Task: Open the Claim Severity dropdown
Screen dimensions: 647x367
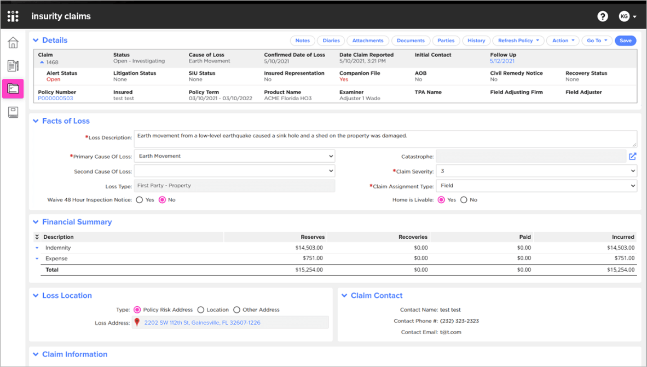Action: (536, 171)
